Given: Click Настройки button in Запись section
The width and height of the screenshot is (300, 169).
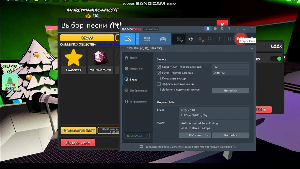Looking at the screenshot, I should [x=230, y=91].
